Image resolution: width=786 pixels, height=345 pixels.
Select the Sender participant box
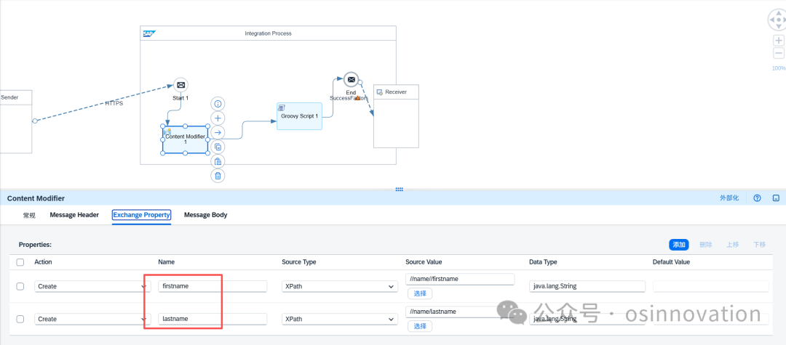(15, 121)
